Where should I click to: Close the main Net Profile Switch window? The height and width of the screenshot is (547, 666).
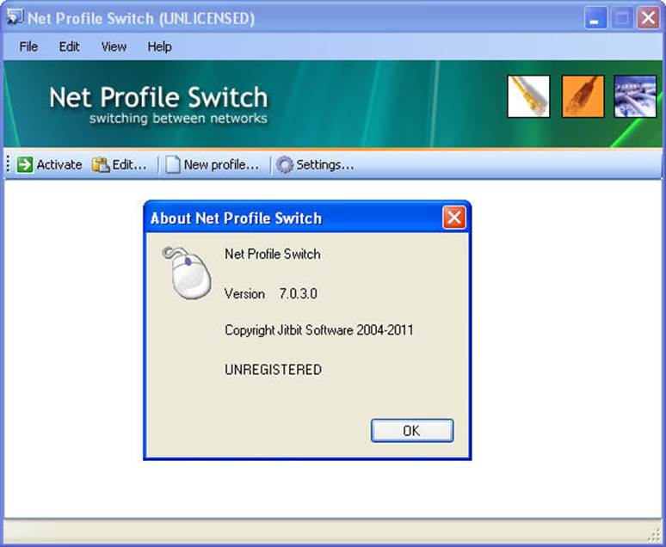pyautogui.click(x=648, y=18)
